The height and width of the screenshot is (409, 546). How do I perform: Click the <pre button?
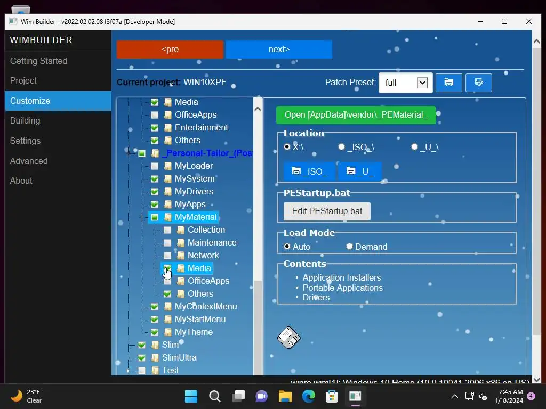coord(170,50)
